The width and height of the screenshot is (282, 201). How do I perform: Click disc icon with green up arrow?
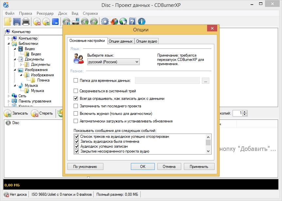pos(94,22)
